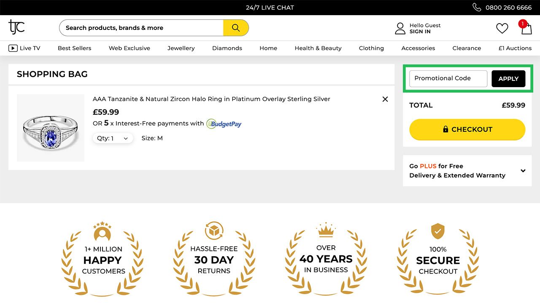540x303 pixels.
Task: Open Jewellery menu
Action: coord(181,48)
